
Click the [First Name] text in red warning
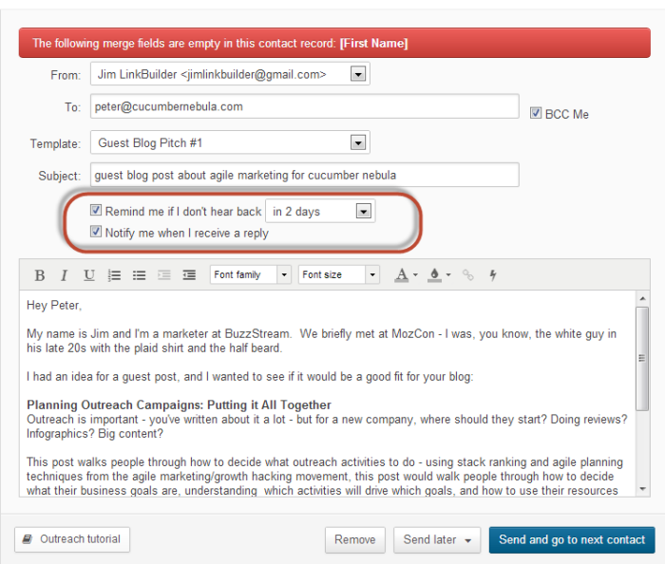373,44
